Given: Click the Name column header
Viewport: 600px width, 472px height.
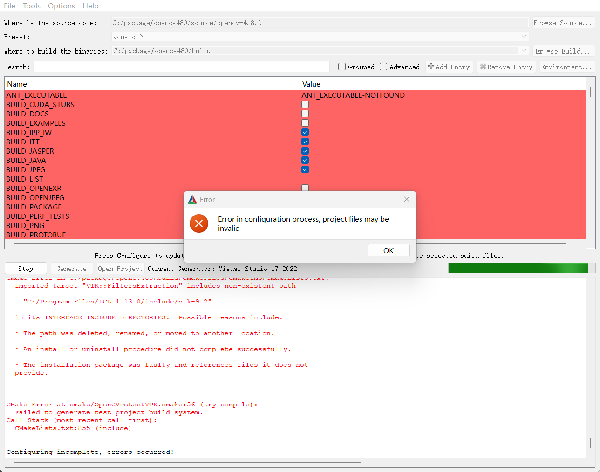Looking at the screenshot, I should 152,84.
